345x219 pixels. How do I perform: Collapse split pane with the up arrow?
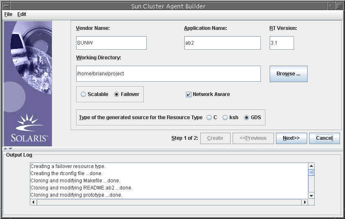(5, 149)
